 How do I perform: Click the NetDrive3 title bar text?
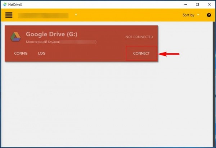pyautogui.click(x=15, y=5)
